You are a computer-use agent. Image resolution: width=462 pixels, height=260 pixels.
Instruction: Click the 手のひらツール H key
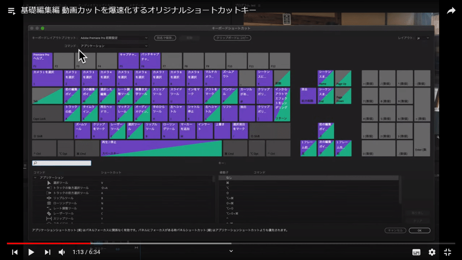(160, 113)
